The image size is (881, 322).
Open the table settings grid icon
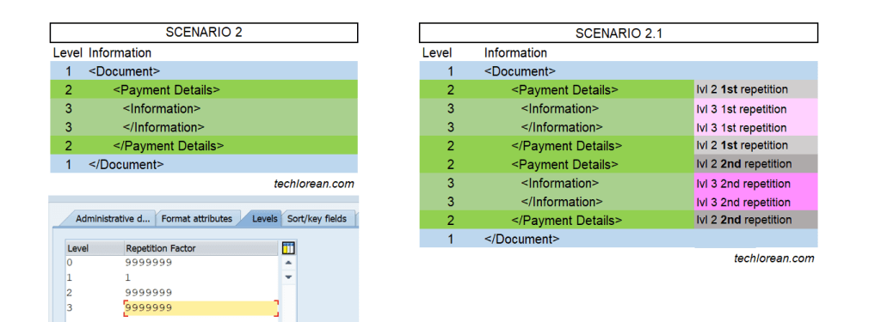[288, 248]
